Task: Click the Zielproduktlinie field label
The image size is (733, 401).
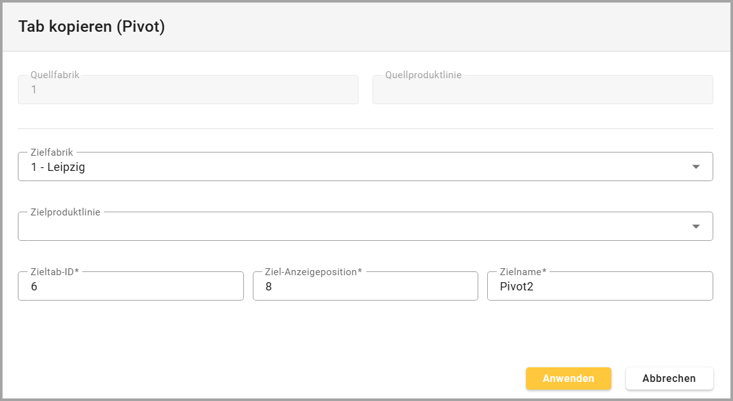Action: (x=65, y=212)
